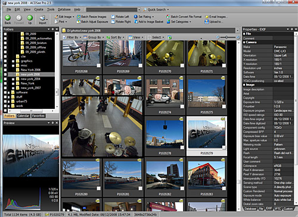The image size is (298, 217).
Task: Tick the checkbox on thumbnail P1020268
Action: [98, 65]
